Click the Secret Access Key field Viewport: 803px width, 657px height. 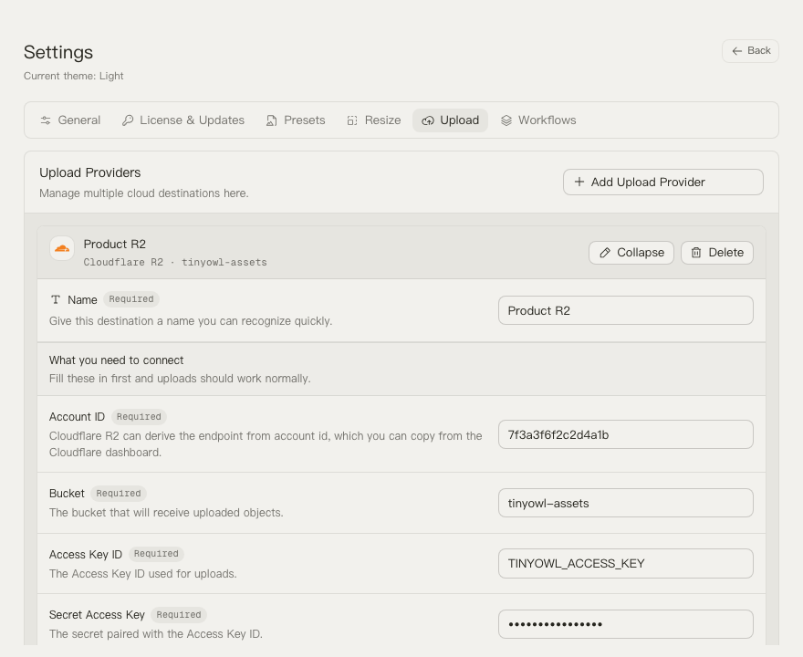pos(626,624)
